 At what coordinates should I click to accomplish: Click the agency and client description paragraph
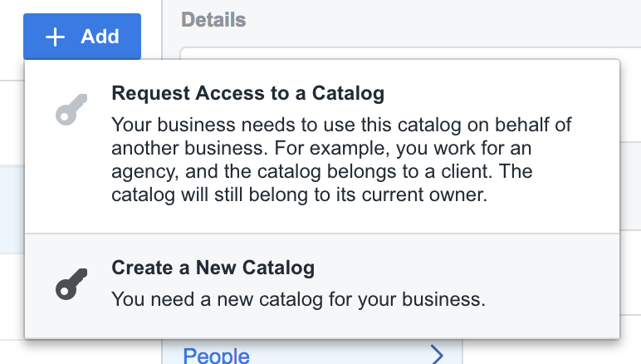point(344,161)
